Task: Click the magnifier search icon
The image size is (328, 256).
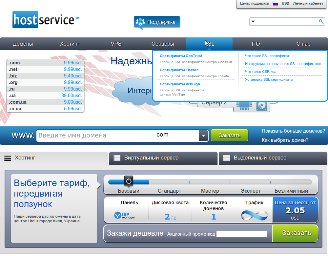Action: click(x=321, y=22)
